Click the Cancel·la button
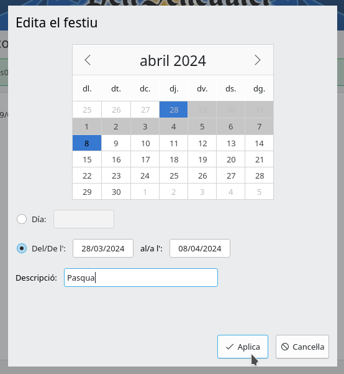344x374 pixels. coord(302,347)
